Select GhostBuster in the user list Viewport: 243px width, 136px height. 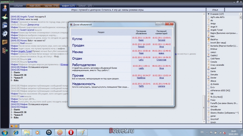216,110
